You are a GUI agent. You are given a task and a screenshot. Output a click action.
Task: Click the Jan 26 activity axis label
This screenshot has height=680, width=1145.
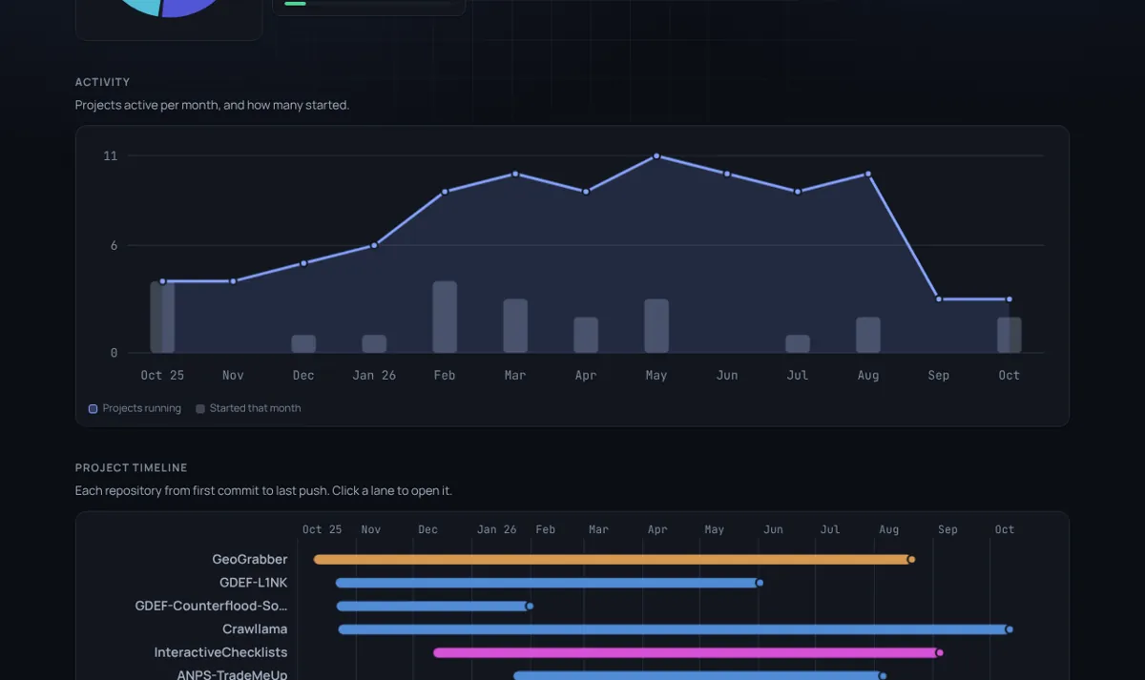[x=374, y=375]
